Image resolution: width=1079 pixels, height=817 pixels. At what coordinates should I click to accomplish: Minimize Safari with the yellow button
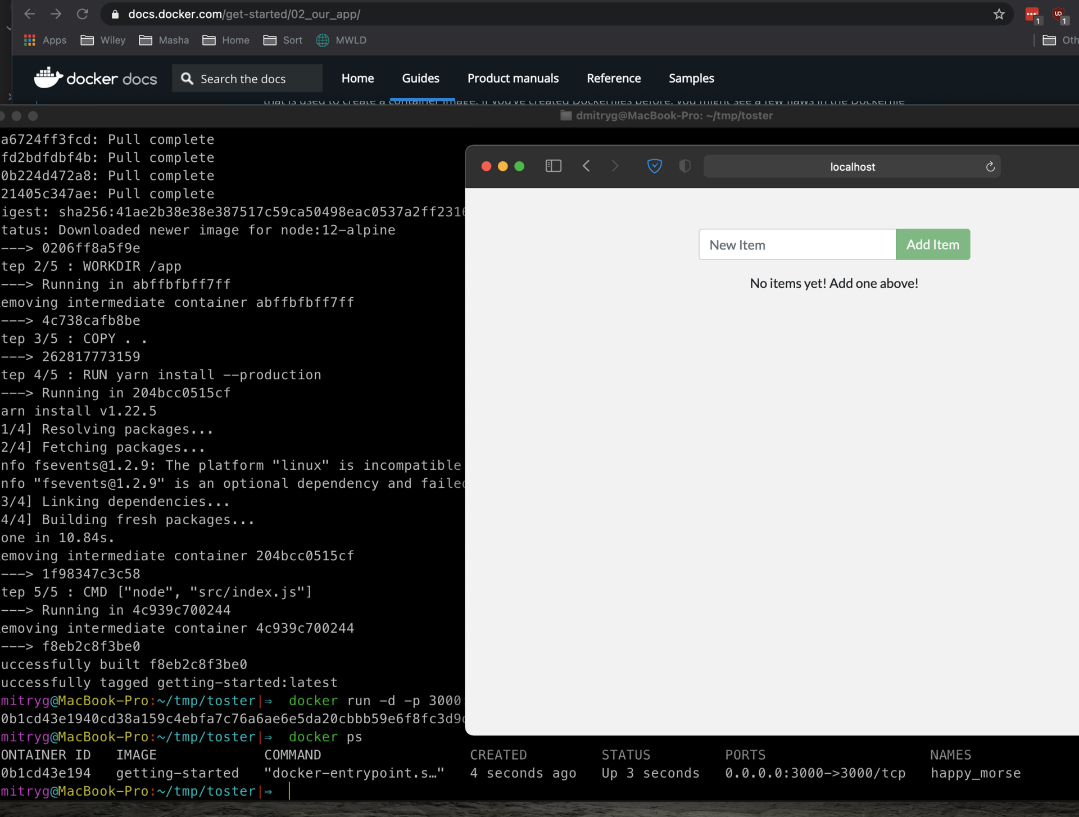tap(503, 166)
